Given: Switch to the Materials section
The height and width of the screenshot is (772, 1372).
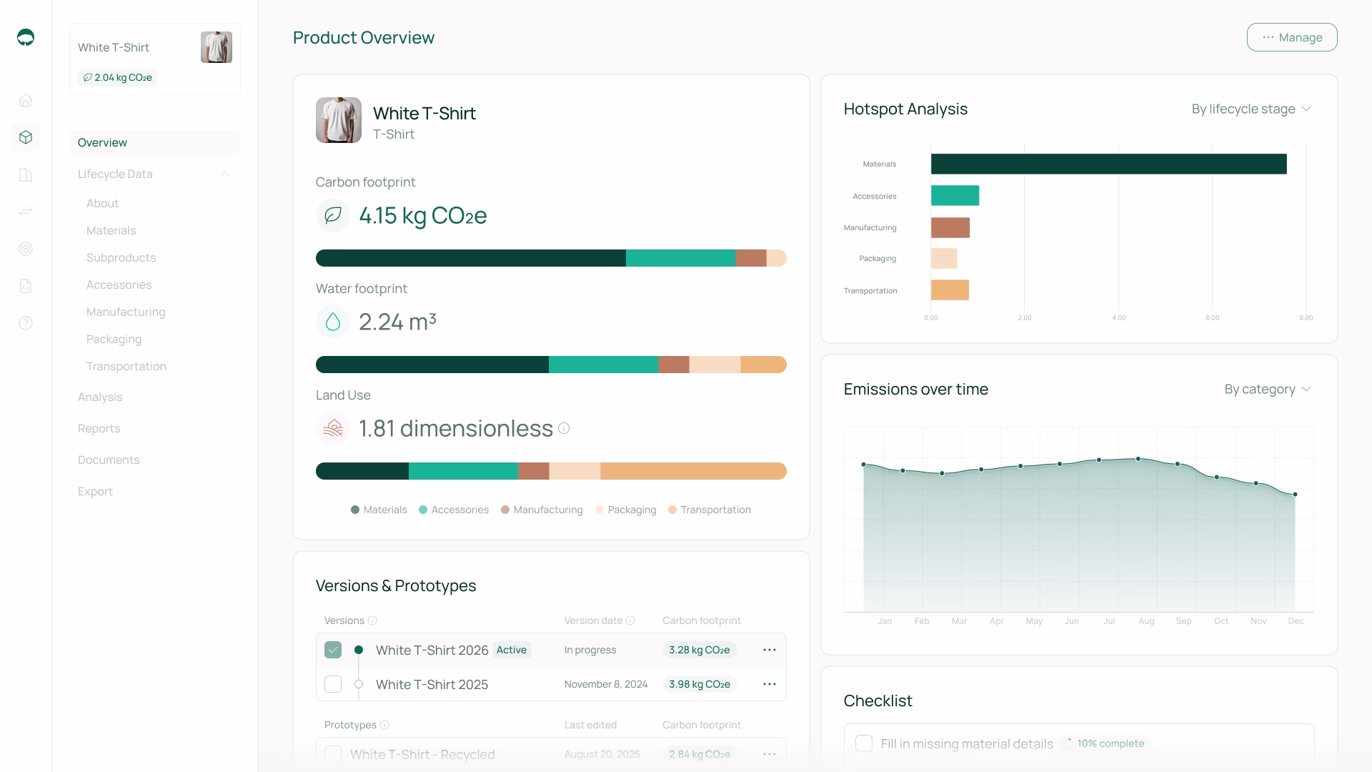Looking at the screenshot, I should click(x=111, y=230).
